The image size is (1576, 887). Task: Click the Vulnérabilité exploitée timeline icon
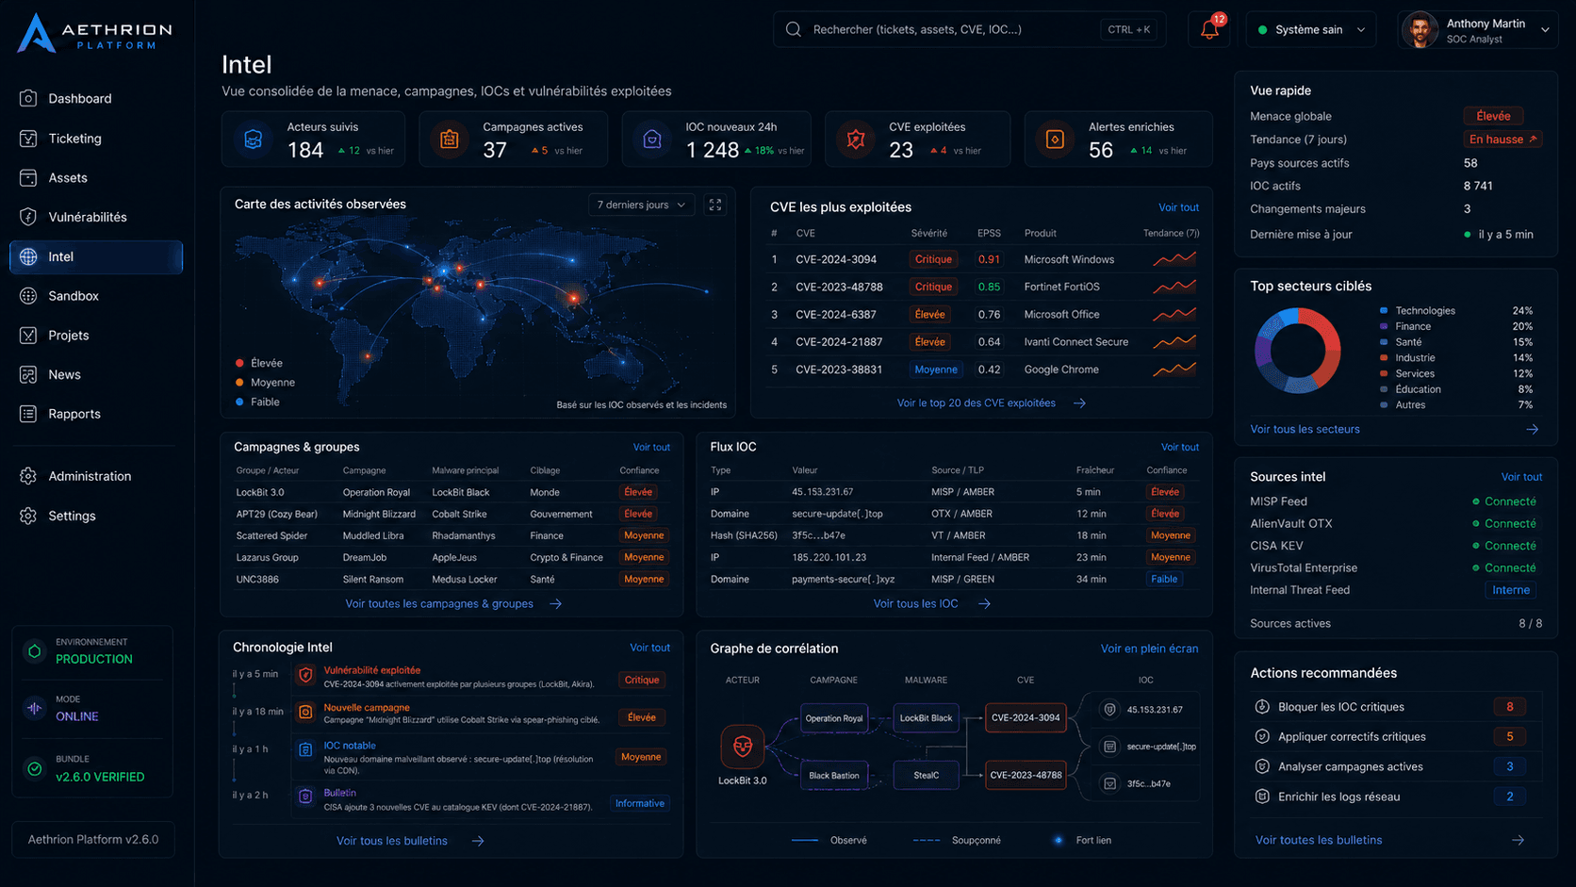(x=305, y=675)
